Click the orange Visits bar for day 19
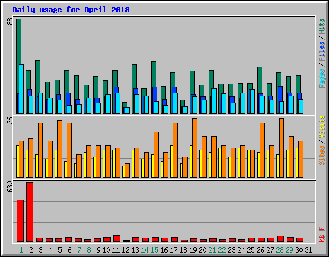This screenshot has width=329, height=257. pyautogui.click(x=195, y=148)
